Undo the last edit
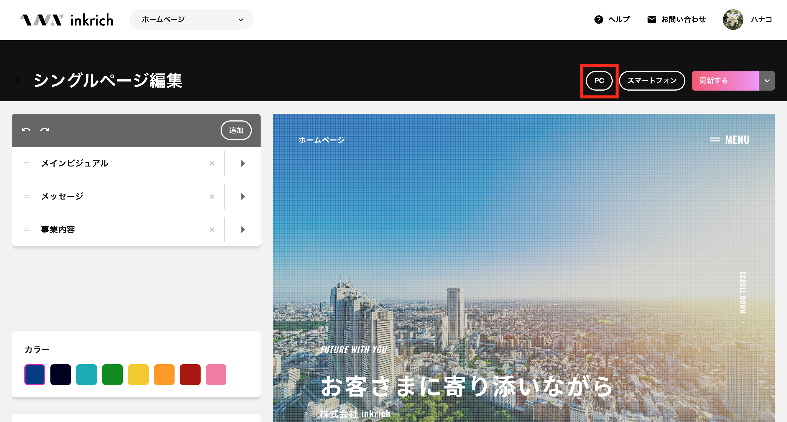This screenshot has height=422, width=787. coord(26,130)
